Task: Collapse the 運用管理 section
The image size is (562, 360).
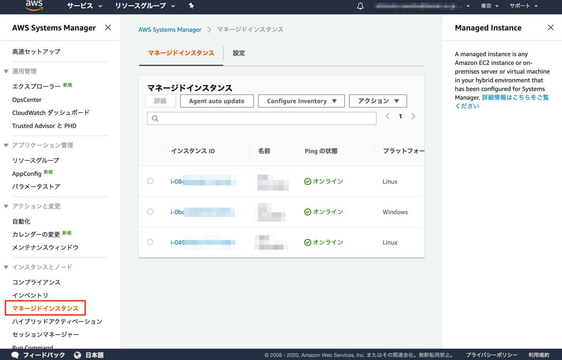Action: 6,71
